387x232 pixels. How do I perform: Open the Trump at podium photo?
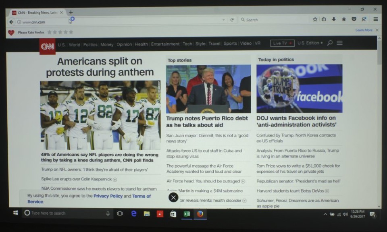click(x=208, y=89)
